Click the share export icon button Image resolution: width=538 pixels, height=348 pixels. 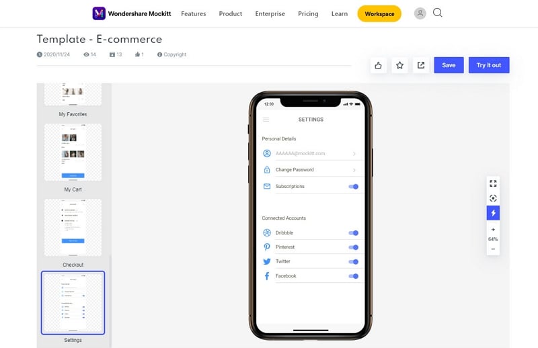point(421,65)
